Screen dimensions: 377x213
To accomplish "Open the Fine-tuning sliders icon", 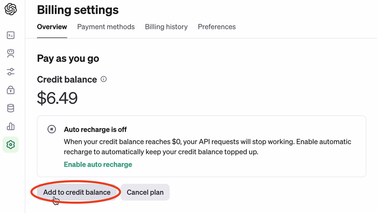I will (11, 72).
